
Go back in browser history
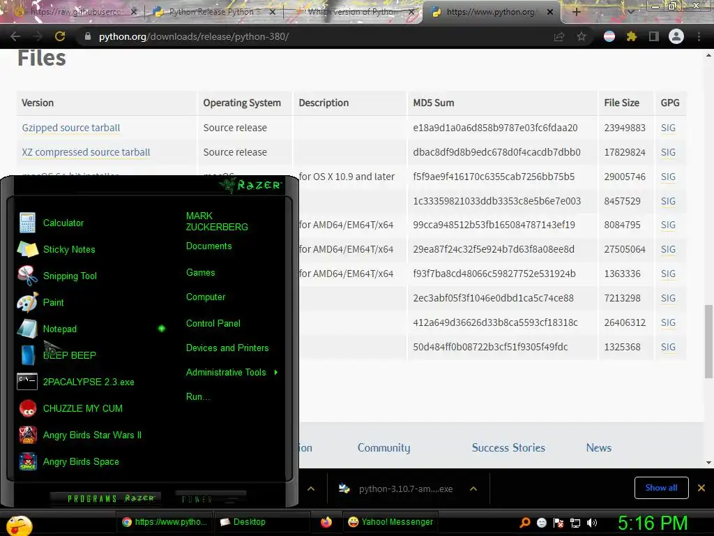point(15,36)
